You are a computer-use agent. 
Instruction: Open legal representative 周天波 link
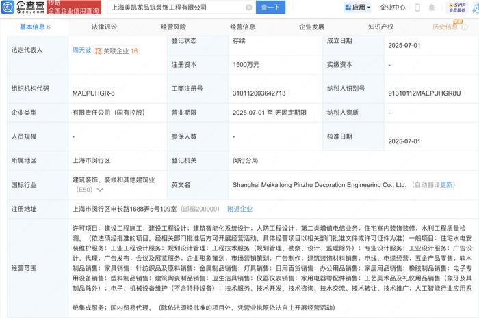(x=81, y=50)
